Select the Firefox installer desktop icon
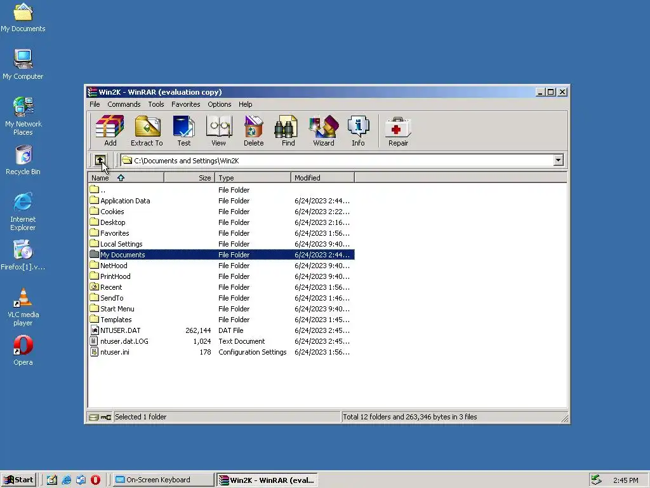The height and width of the screenshot is (488, 650). (23, 255)
